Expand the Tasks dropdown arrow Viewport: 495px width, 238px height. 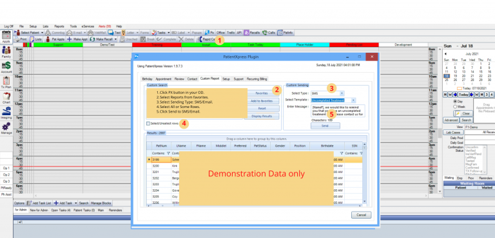coord(168,32)
